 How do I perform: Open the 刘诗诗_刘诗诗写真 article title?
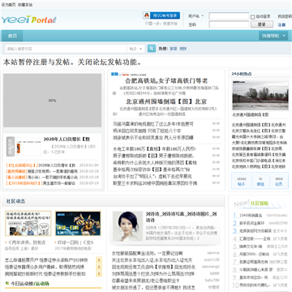[181, 217]
